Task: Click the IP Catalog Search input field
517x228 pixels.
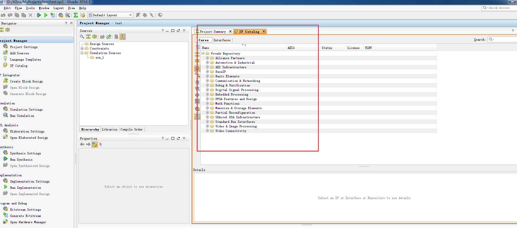Action: pyautogui.click(x=502, y=39)
